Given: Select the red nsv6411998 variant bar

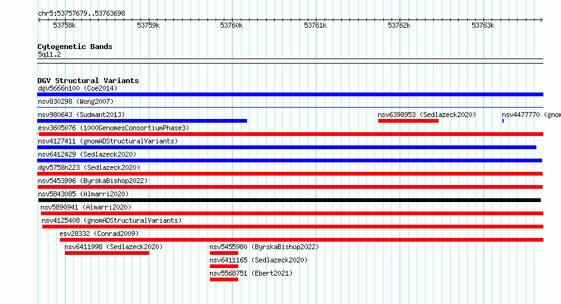Looking at the screenshot, I should 107,253.
